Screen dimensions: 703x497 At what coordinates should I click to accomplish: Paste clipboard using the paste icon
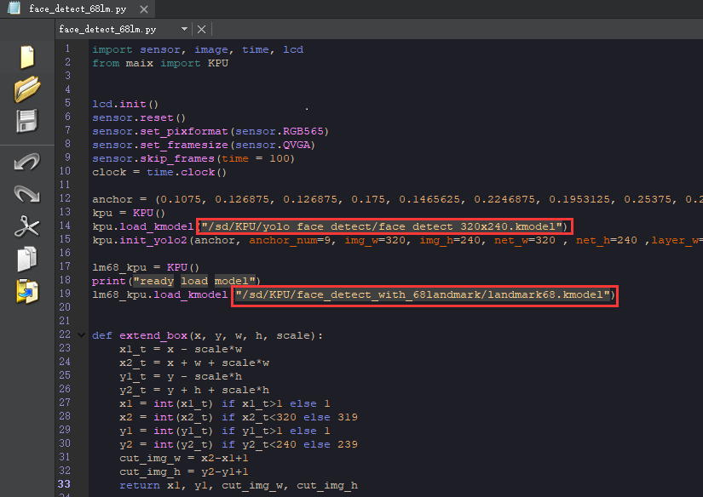pos(27,290)
